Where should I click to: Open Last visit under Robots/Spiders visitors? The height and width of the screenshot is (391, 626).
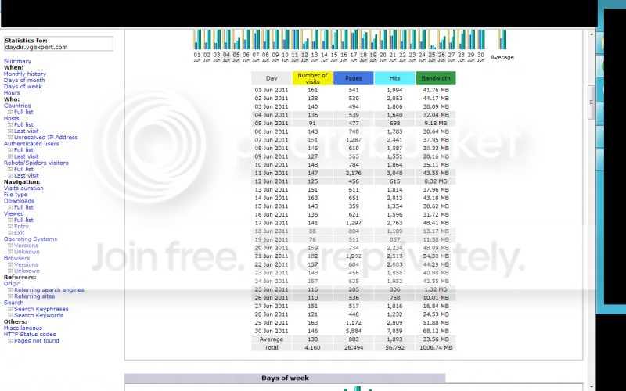coord(27,176)
